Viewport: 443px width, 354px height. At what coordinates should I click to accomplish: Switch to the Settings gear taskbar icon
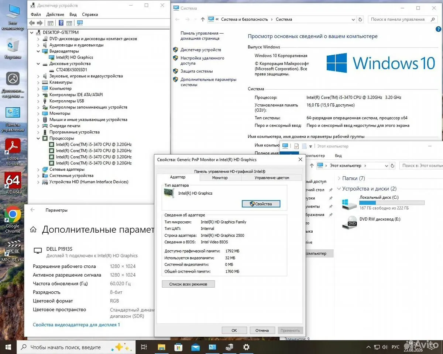246,347
